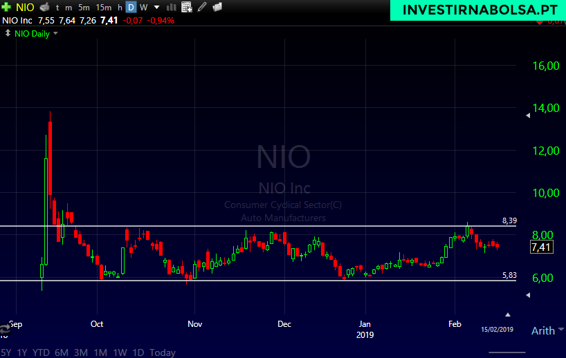Click the bar chart style icon
This screenshot has height=358, width=566.
click(171, 7)
